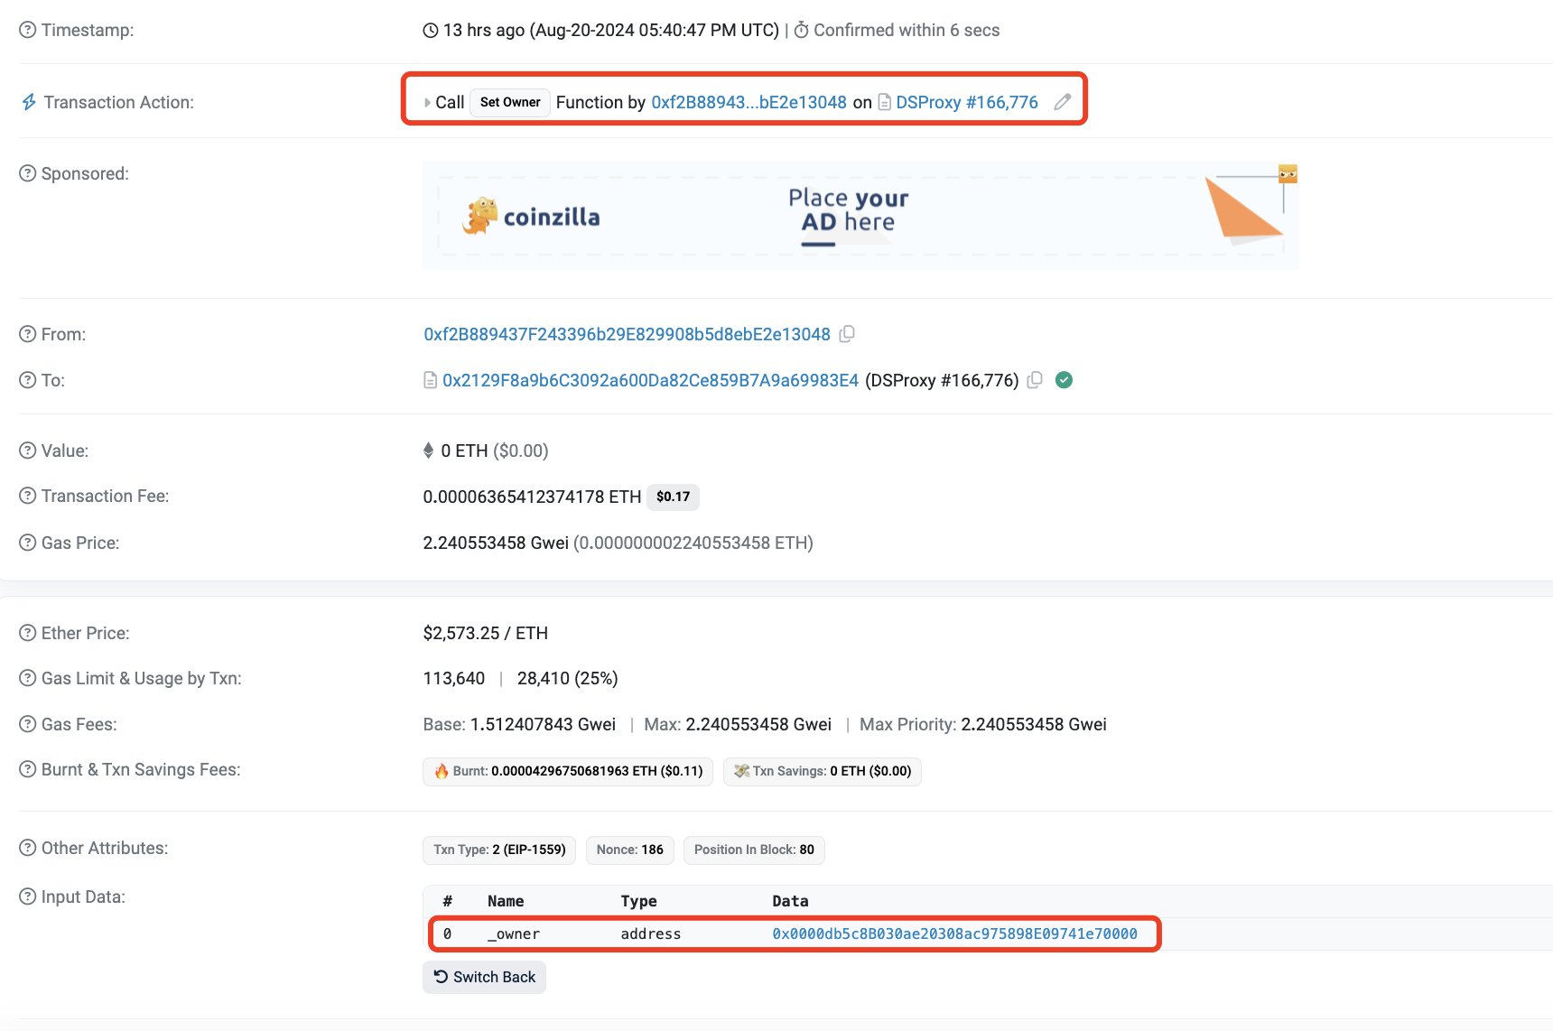Select the 0.00006365412374178 ETH fee value
The width and height of the screenshot is (1553, 1031).
click(532, 496)
